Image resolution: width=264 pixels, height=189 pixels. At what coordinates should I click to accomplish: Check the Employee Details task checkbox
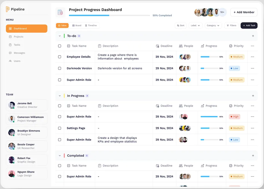tap(60, 57)
